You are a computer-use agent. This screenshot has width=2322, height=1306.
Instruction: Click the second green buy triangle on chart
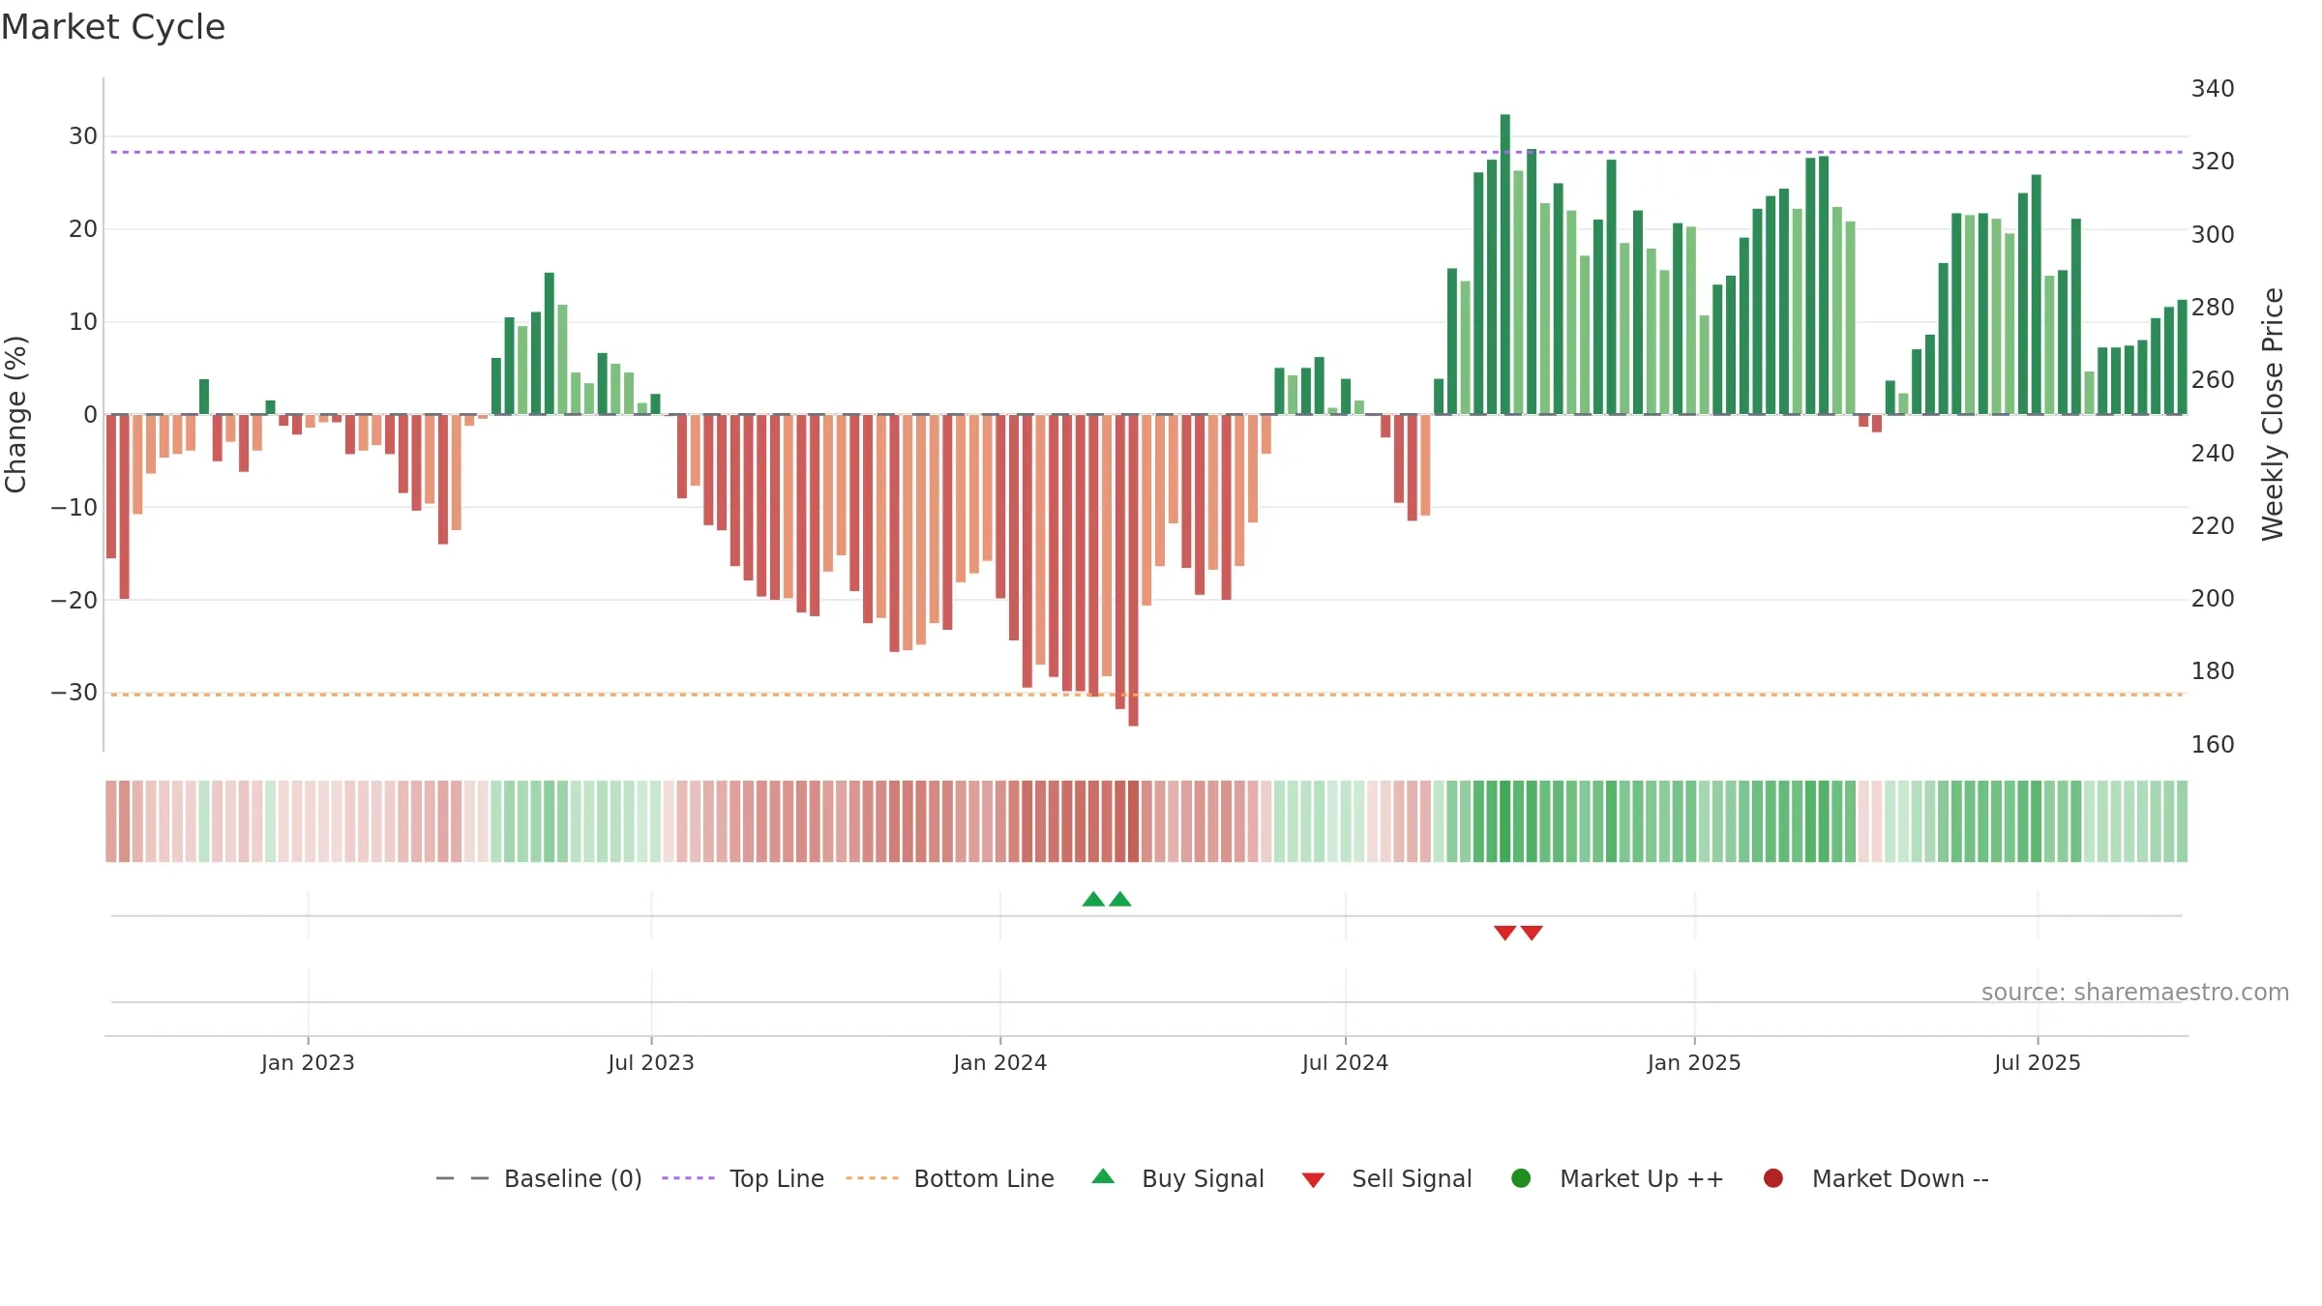coord(1120,899)
